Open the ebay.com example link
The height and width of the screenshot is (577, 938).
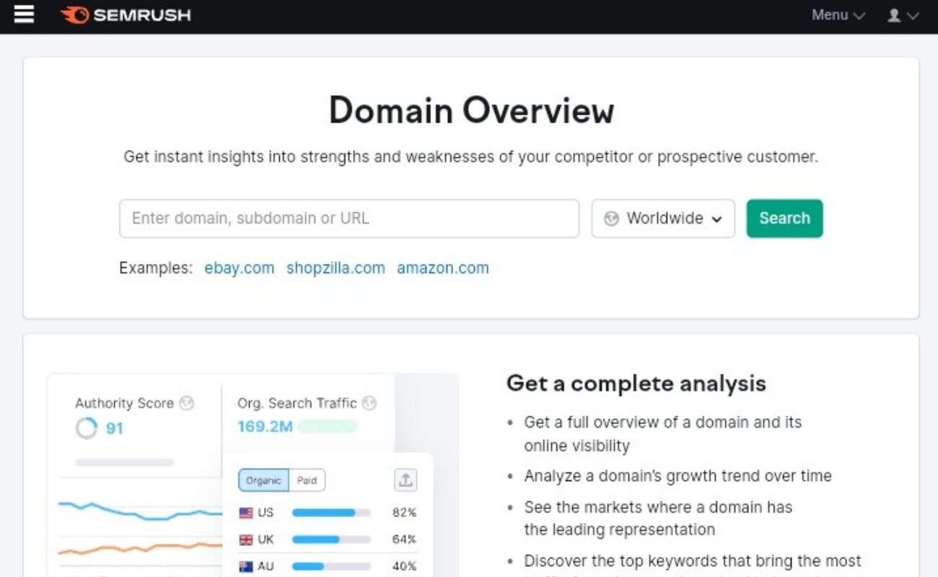[x=240, y=268]
